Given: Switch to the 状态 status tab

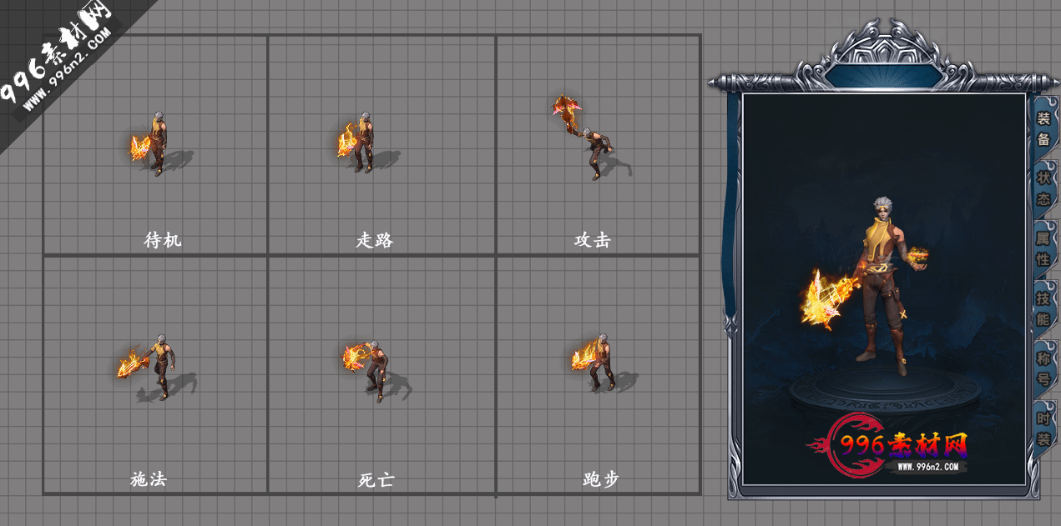Looking at the screenshot, I should [x=1043, y=188].
